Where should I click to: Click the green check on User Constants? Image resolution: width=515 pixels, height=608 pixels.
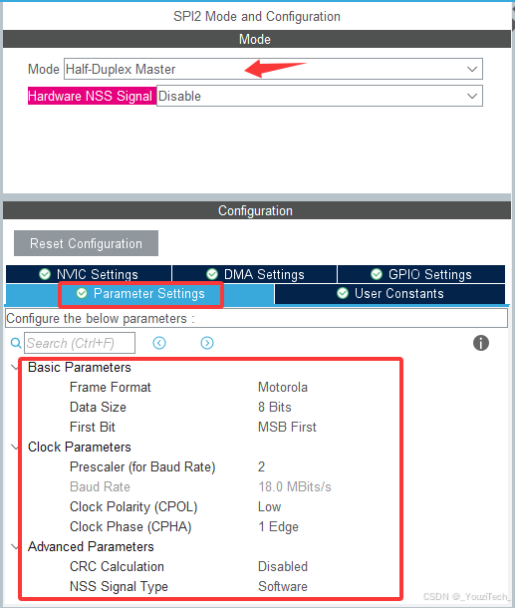click(x=343, y=293)
